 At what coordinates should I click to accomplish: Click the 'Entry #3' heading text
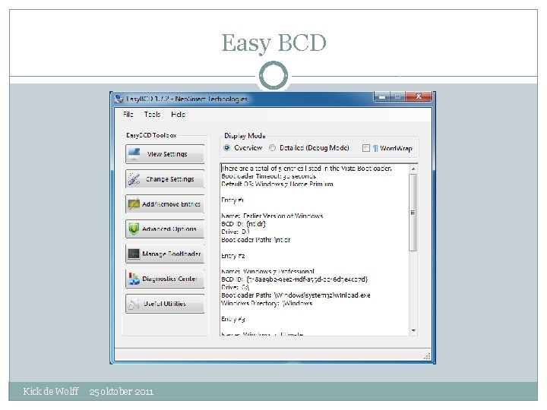tap(233, 319)
